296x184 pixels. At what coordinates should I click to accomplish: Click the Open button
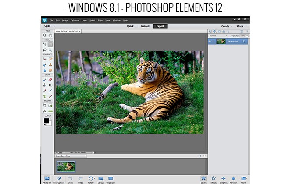coord(47,26)
